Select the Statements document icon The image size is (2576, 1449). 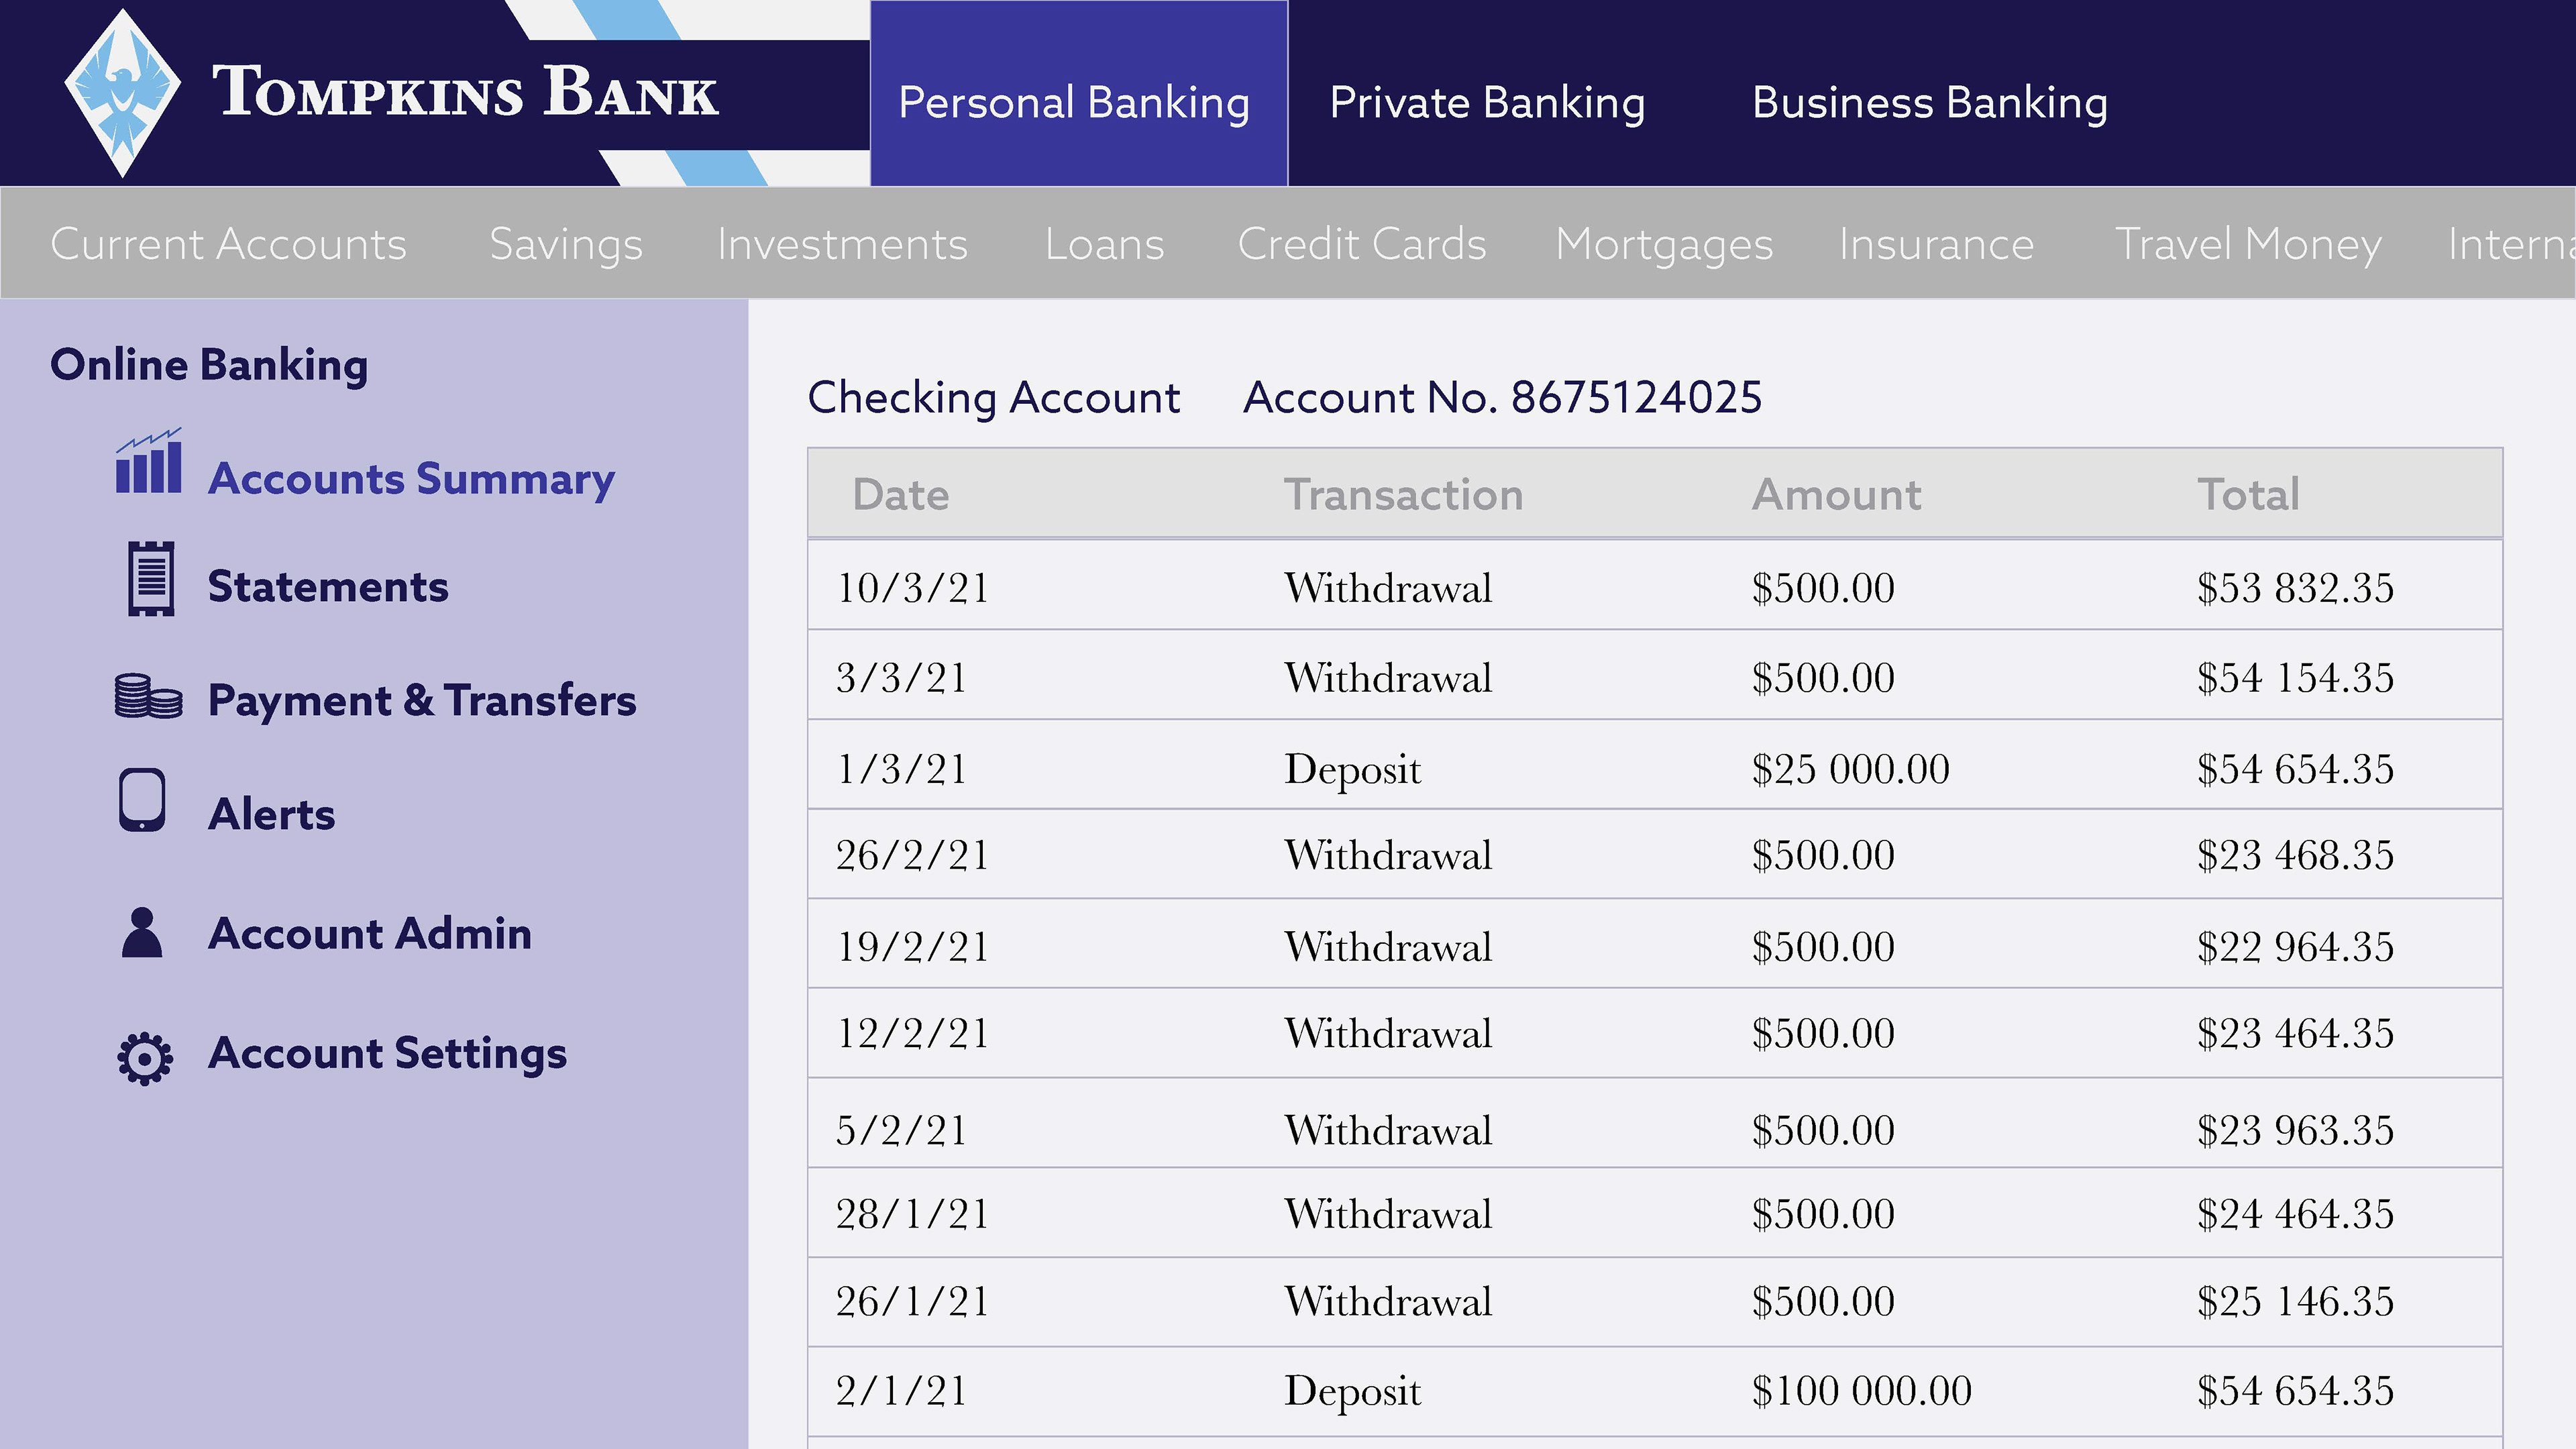point(151,579)
